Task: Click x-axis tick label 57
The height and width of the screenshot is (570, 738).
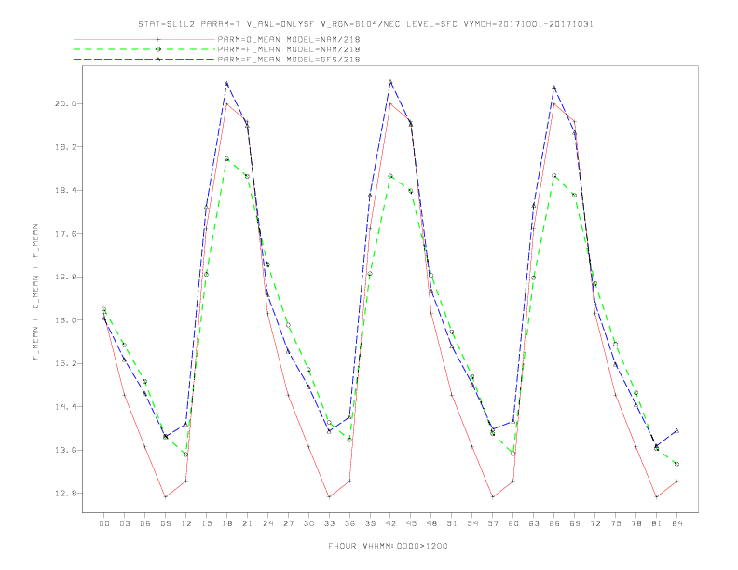Action: click(493, 523)
